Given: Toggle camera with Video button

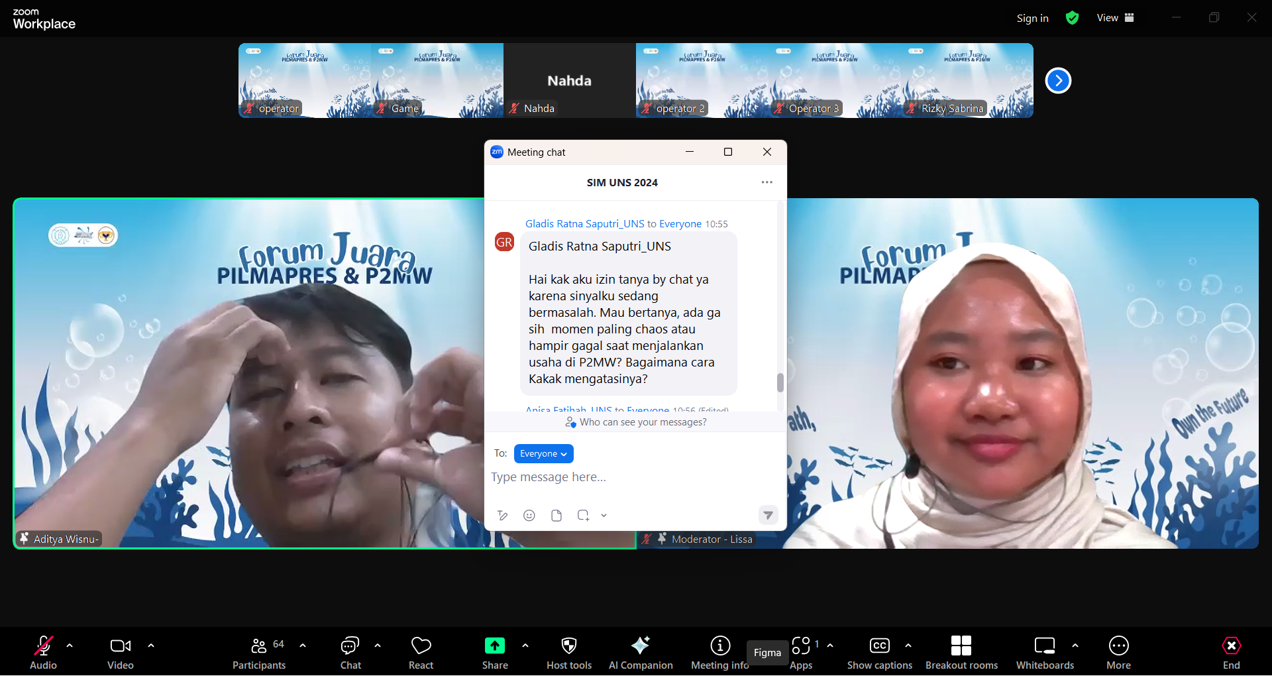Looking at the screenshot, I should pos(121,653).
